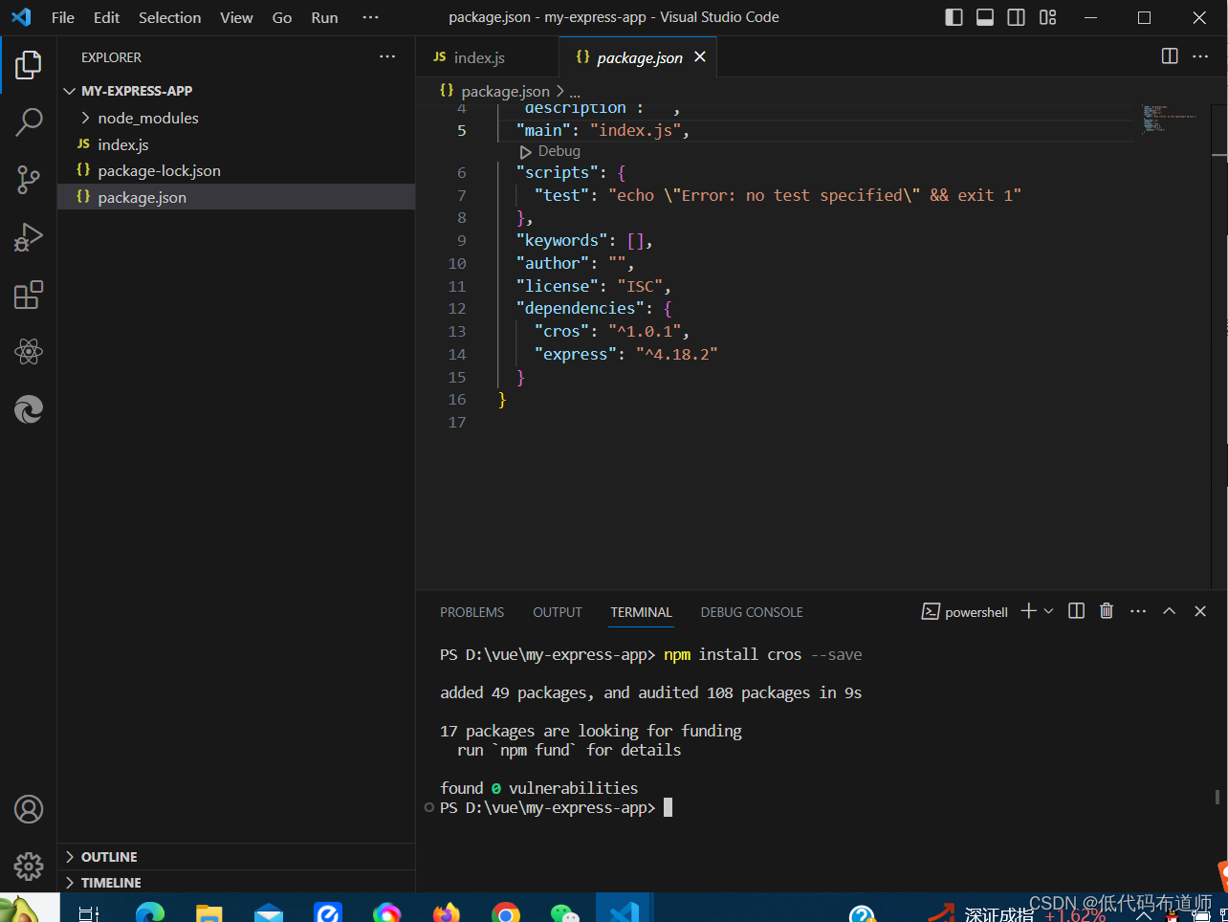Viewport: 1228px width, 922px height.
Task: Split the terminal pane
Action: (1076, 611)
